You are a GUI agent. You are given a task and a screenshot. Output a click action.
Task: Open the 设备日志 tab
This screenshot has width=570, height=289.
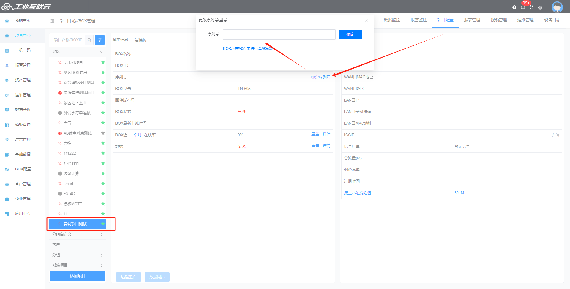[552, 20]
